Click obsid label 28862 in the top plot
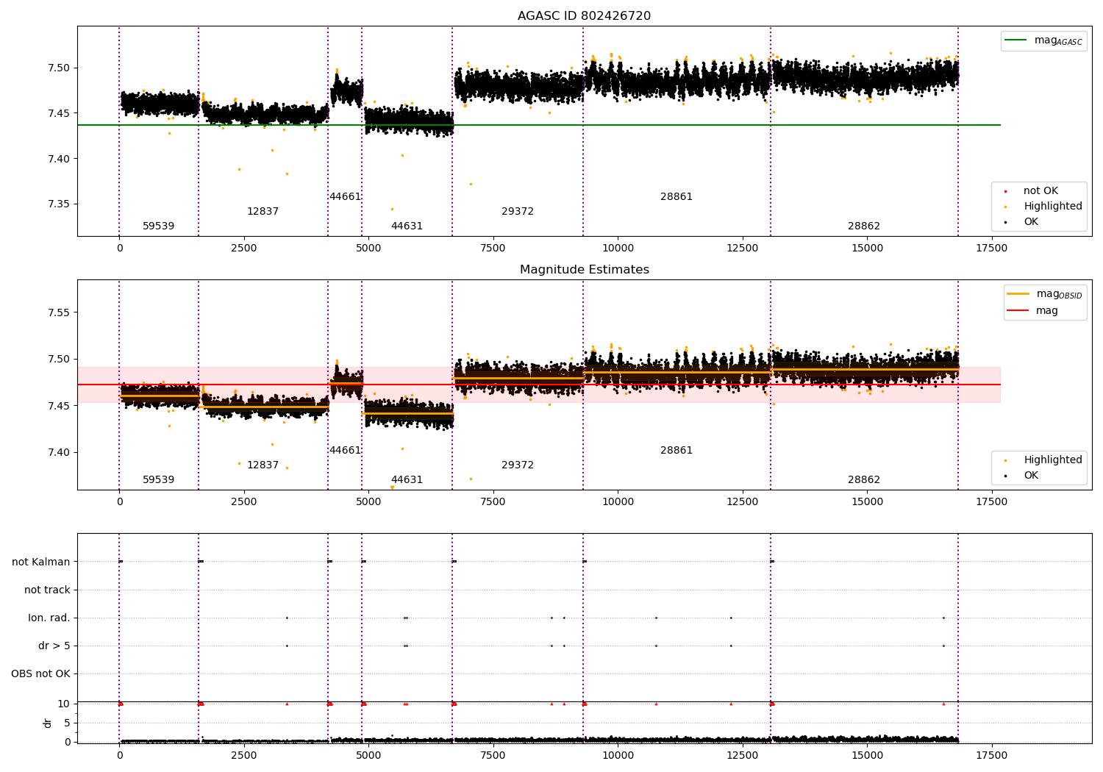1103x772 pixels. coord(864,226)
